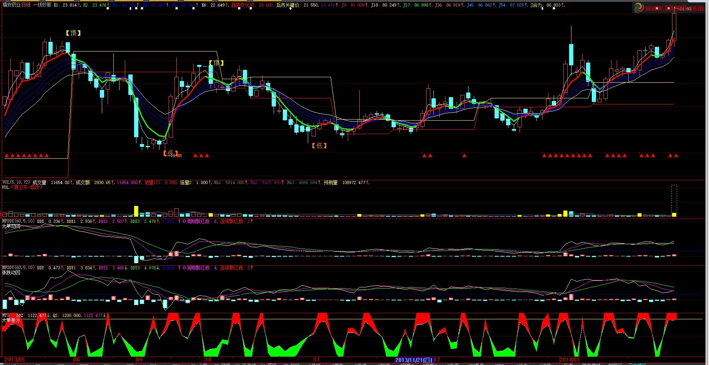
Task: Click the QS: 1200.000 value
Action: pos(67,315)
